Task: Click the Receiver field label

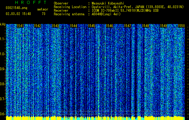Action: (x=61, y=10)
